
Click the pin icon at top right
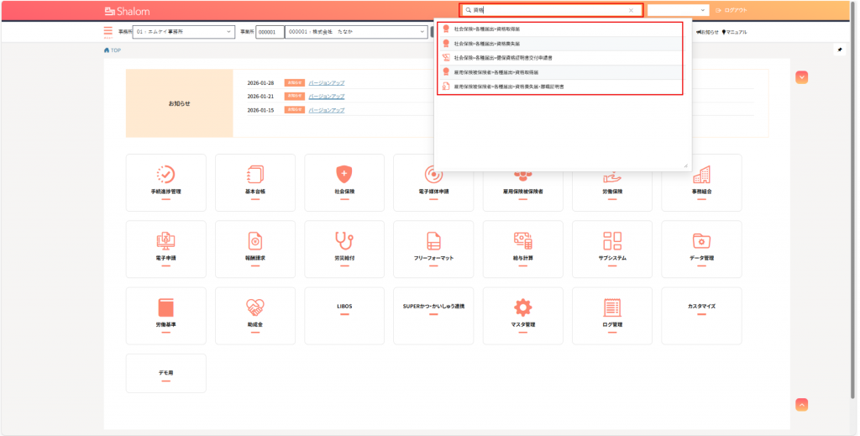[839, 50]
